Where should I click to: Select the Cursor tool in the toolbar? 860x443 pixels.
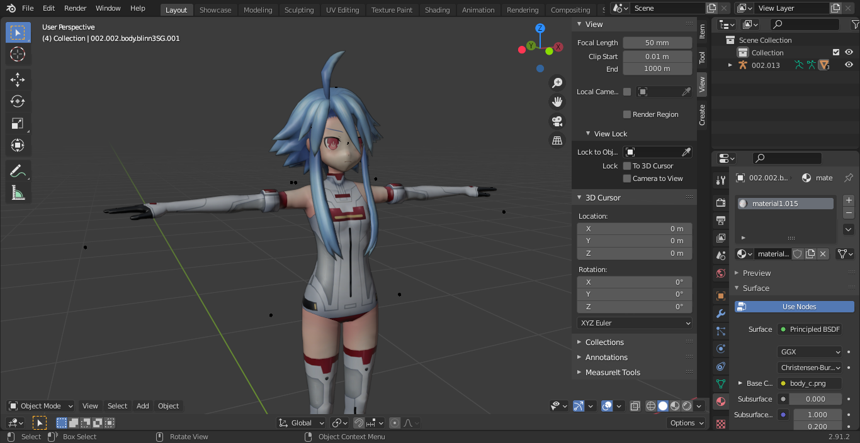(x=18, y=55)
